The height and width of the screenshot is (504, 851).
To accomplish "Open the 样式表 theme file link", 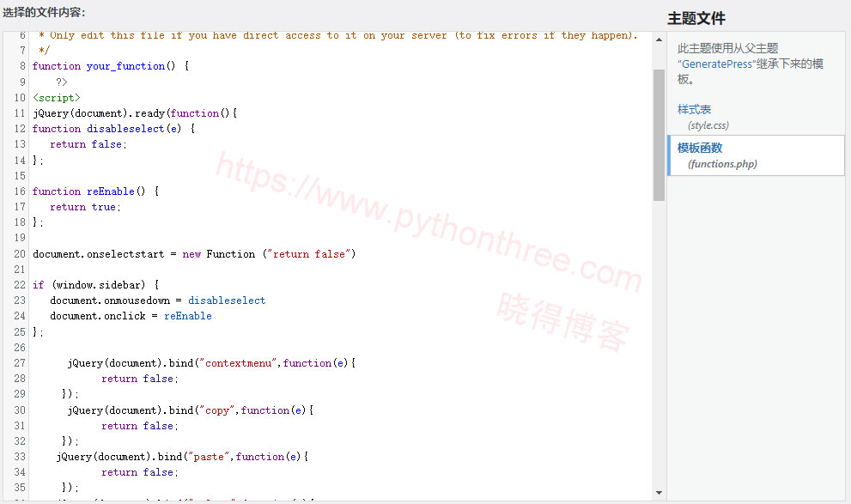I will [694, 110].
